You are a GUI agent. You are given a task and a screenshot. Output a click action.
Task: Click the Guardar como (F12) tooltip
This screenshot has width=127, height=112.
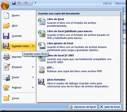[x=35, y=54]
